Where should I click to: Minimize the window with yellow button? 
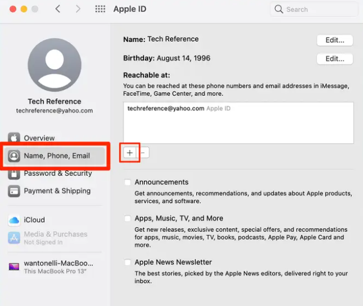[x=24, y=9]
